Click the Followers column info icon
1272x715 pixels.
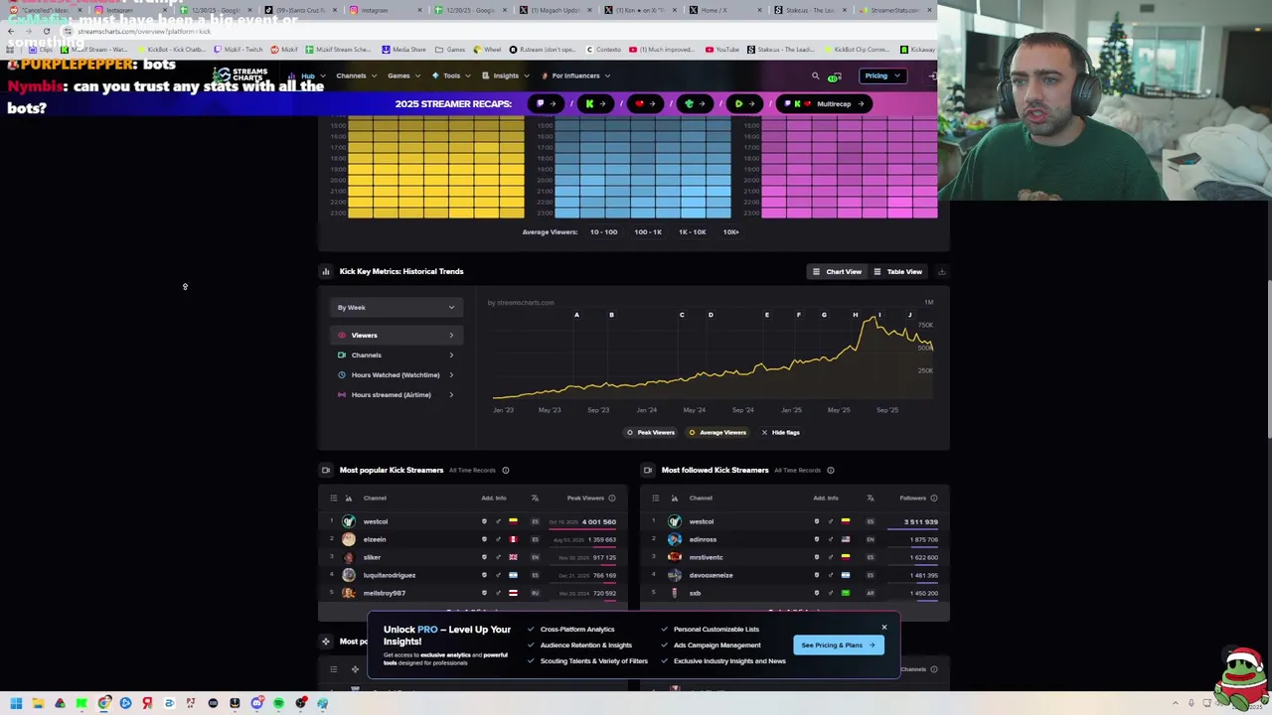point(933,498)
